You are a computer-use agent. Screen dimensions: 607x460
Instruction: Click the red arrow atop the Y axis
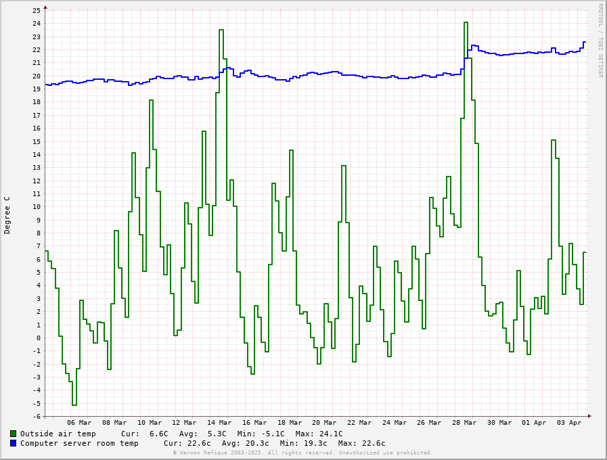tap(45, 7)
